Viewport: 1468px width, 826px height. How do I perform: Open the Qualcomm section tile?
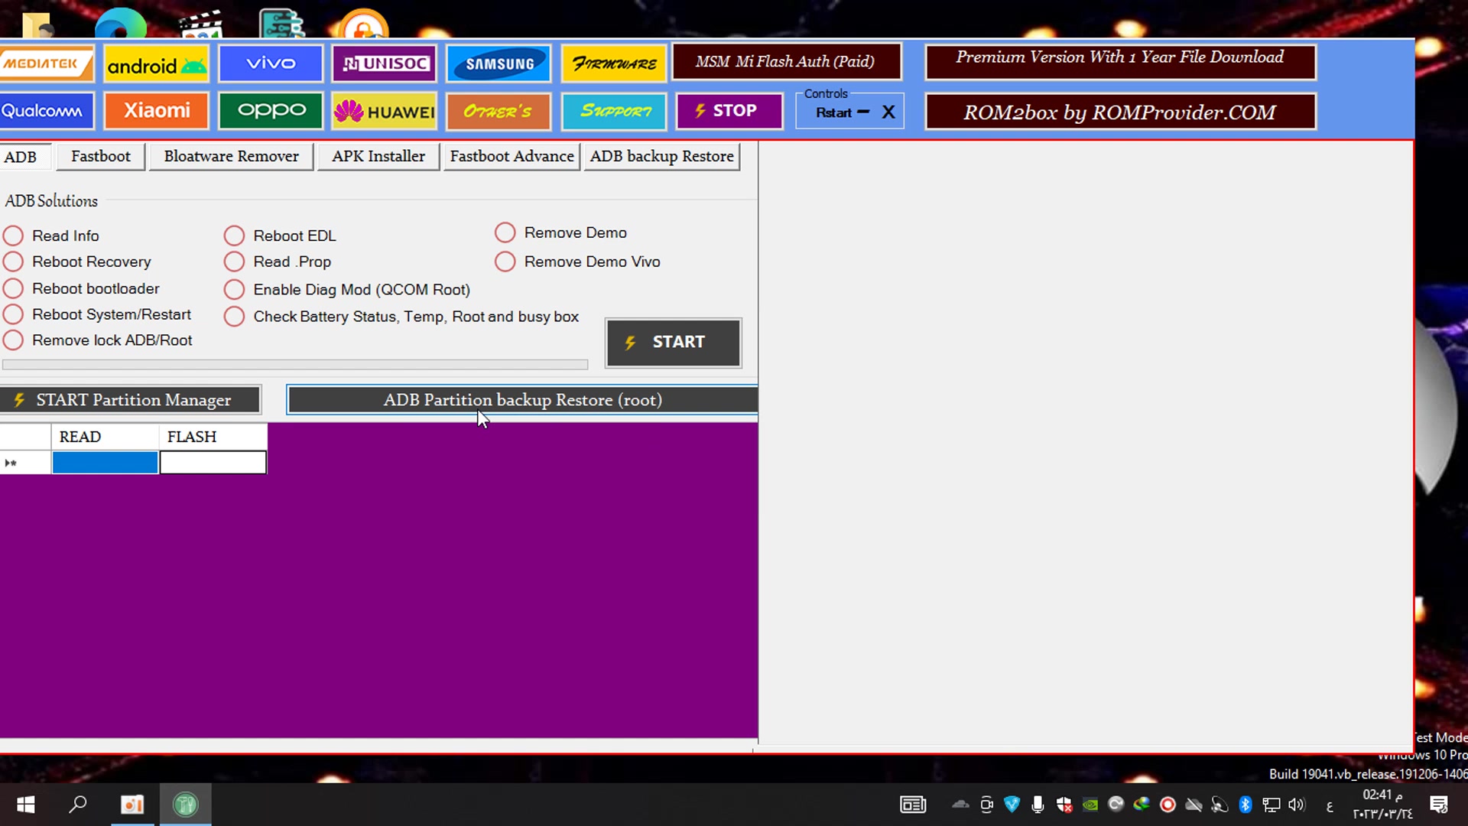46,112
